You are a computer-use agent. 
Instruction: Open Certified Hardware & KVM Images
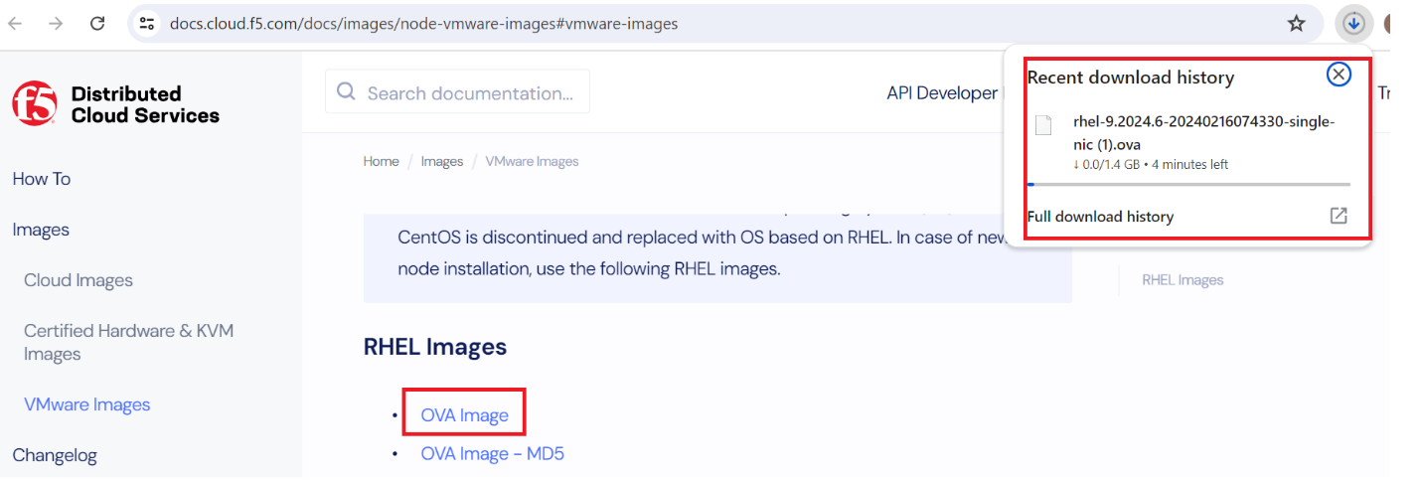(x=129, y=342)
